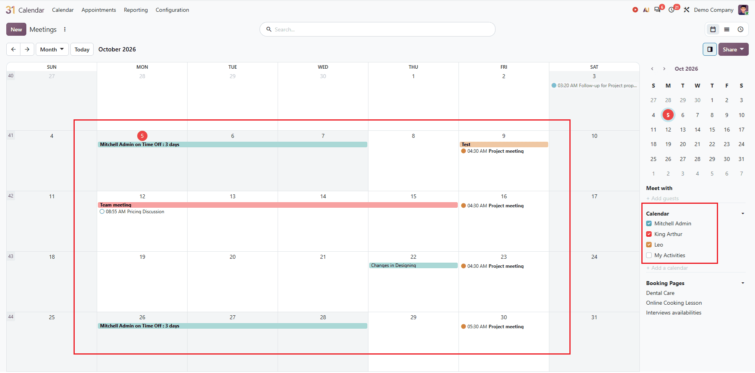Switch company via Demo Company
The width and height of the screenshot is (755, 373).
(714, 10)
